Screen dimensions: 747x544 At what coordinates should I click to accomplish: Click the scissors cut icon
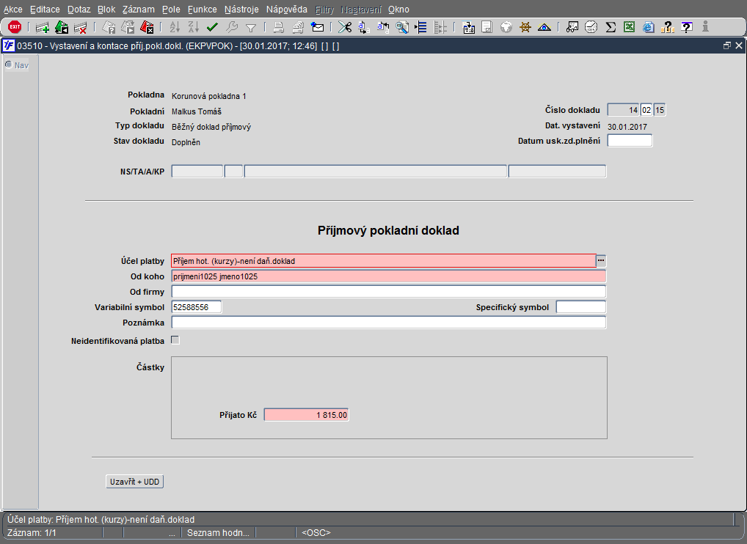point(344,28)
